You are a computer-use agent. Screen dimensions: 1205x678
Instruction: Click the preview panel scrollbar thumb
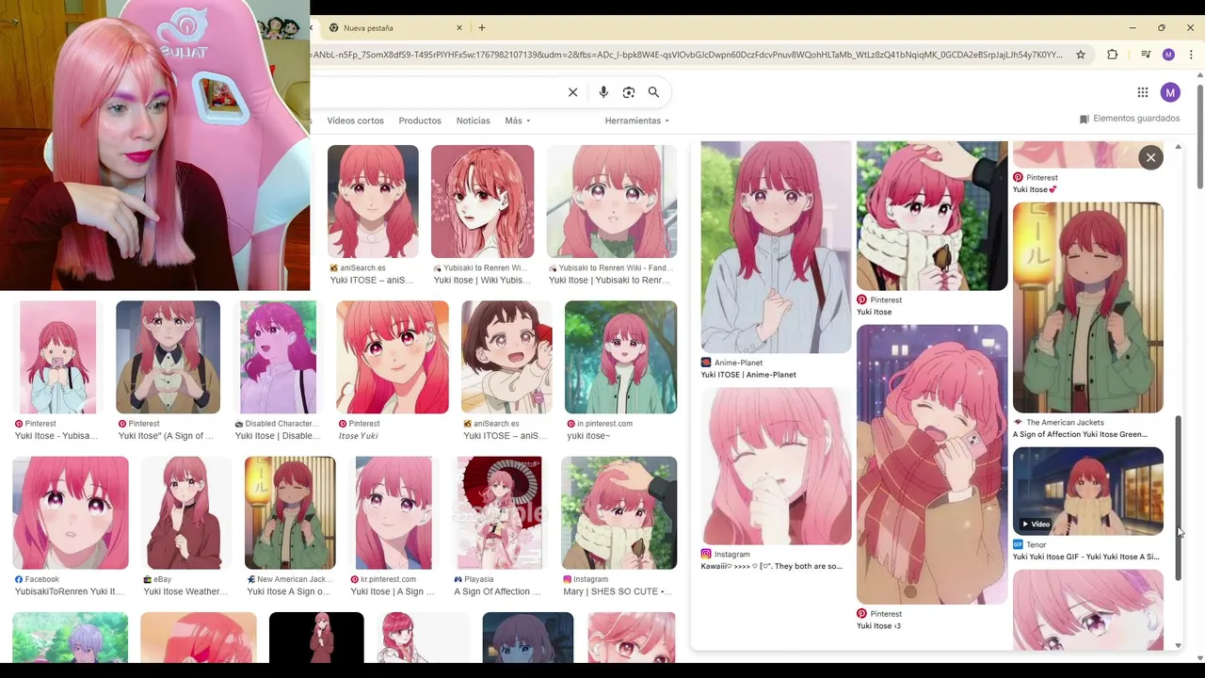tap(1178, 498)
